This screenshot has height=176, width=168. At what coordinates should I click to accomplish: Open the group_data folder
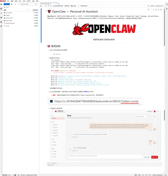21,13
